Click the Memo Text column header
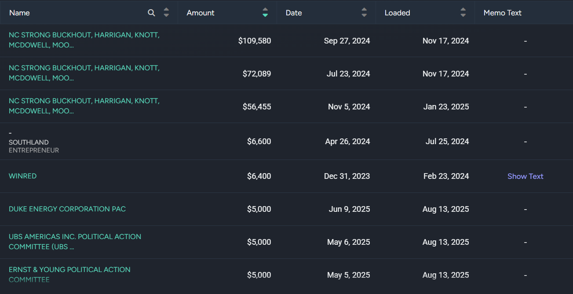The width and height of the screenshot is (573, 294). 502,13
